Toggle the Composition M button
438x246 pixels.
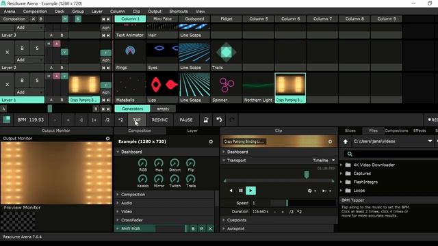click(x=65, y=19)
